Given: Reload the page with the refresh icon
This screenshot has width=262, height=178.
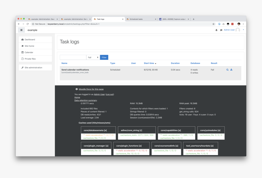Looking at the screenshot, I should tap(27, 24).
